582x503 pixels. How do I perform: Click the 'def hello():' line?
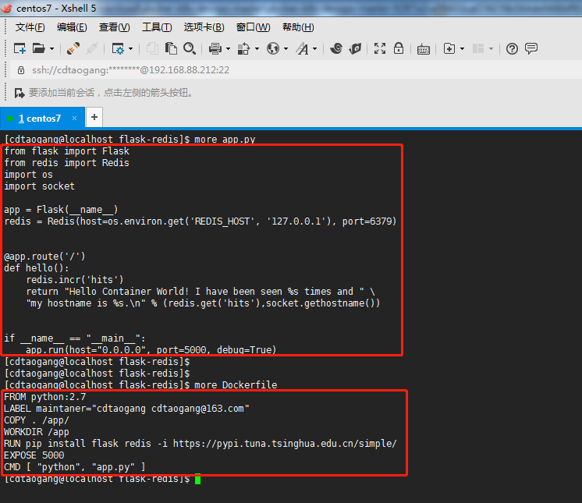pyautogui.click(x=37, y=267)
